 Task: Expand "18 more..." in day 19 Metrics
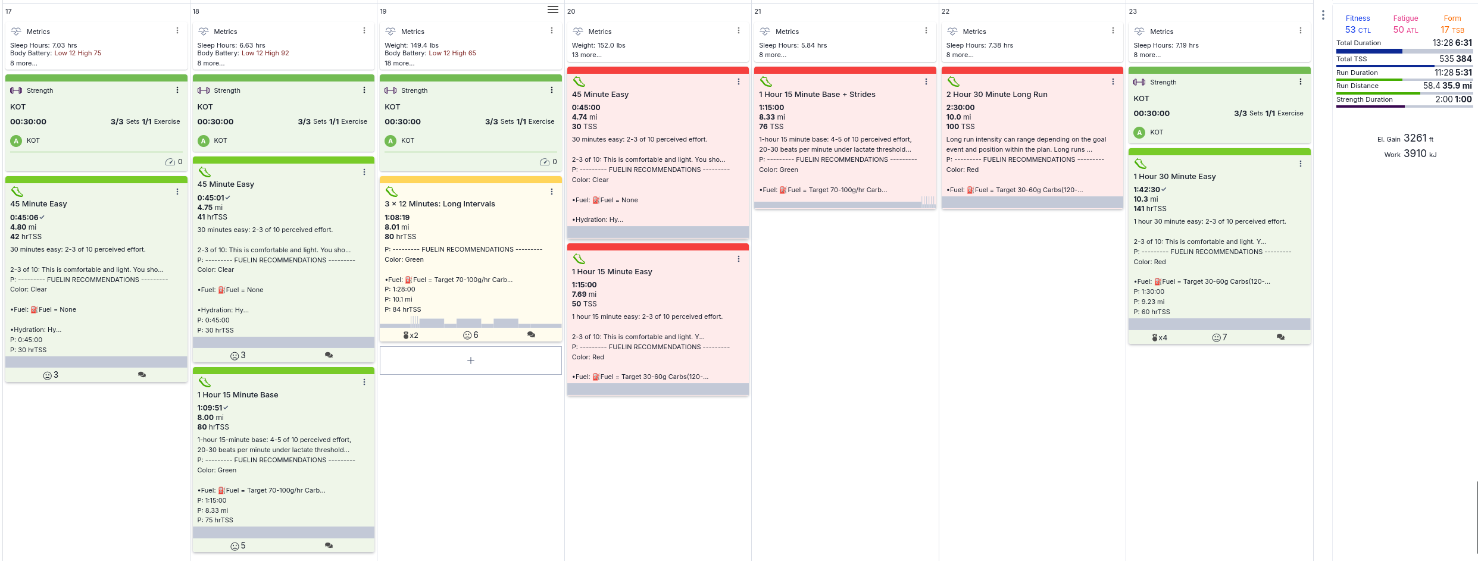[399, 63]
